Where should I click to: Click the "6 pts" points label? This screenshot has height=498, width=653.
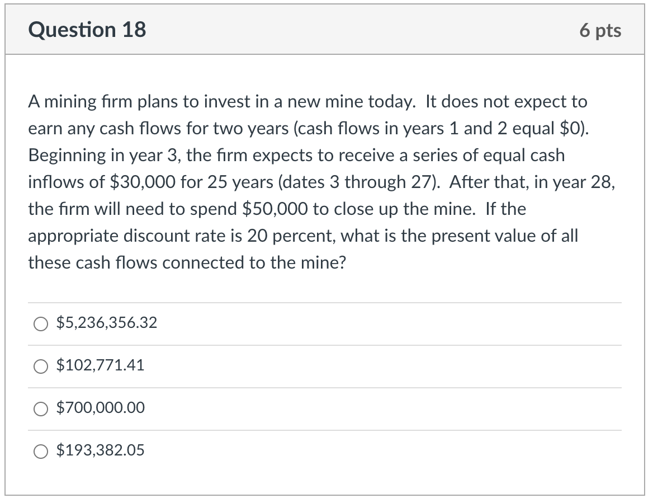click(600, 30)
